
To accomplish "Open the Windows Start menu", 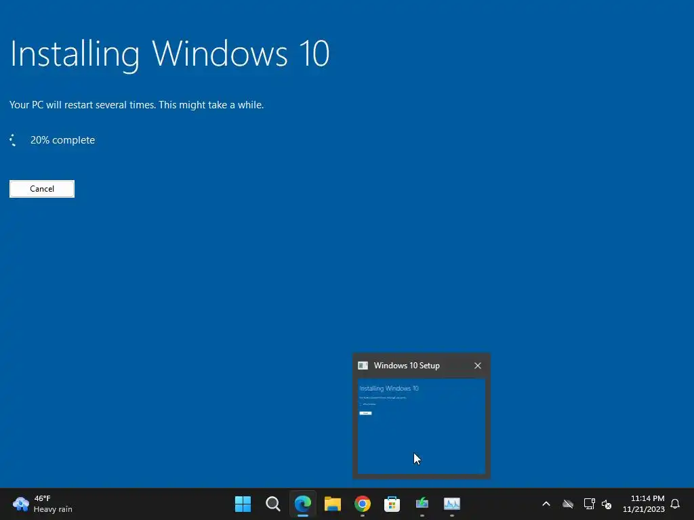I will click(x=243, y=504).
